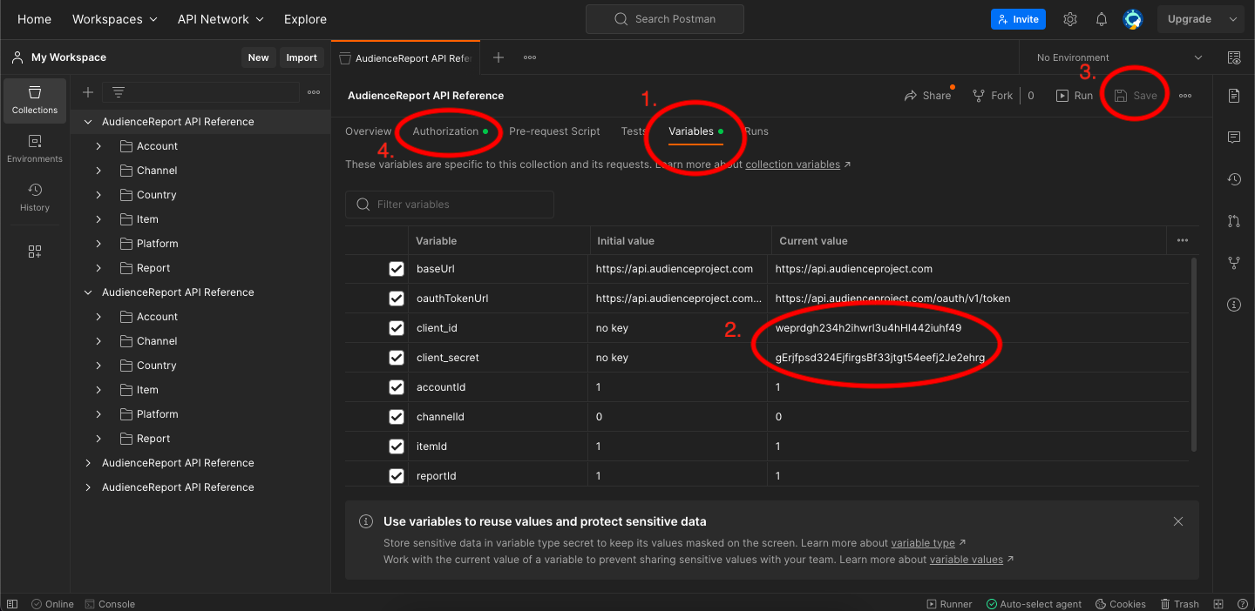Select the Variables tab
1255x611 pixels.
click(x=695, y=131)
